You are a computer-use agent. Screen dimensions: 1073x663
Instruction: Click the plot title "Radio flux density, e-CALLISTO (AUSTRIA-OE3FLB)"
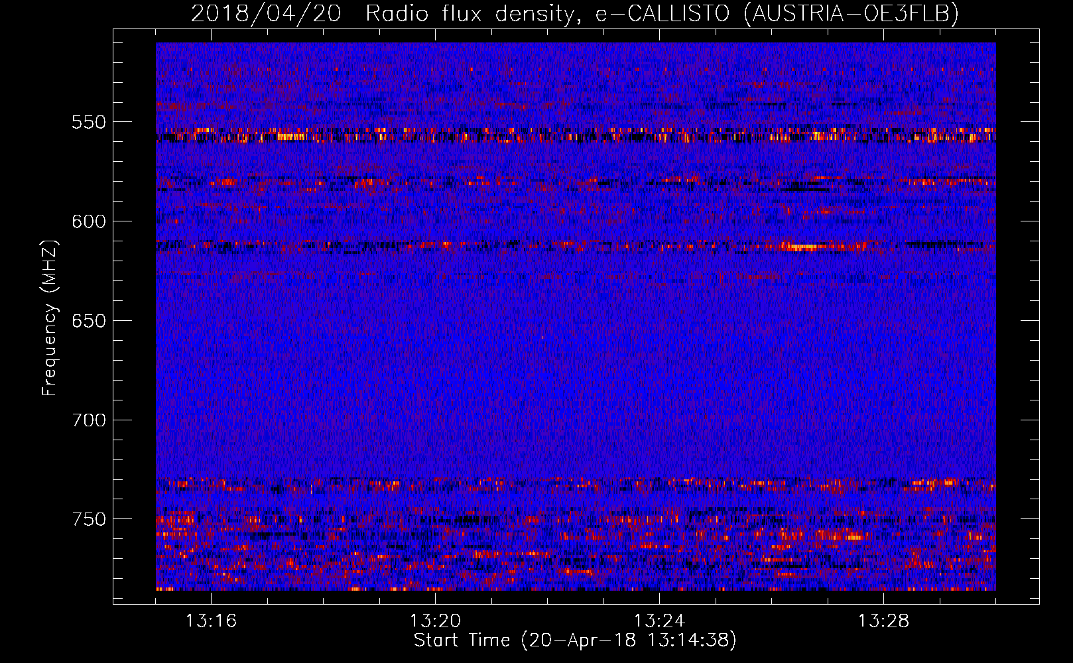point(662,14)
